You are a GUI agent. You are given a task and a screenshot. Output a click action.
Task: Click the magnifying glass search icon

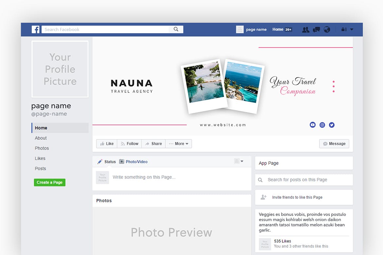coord(176,29)
